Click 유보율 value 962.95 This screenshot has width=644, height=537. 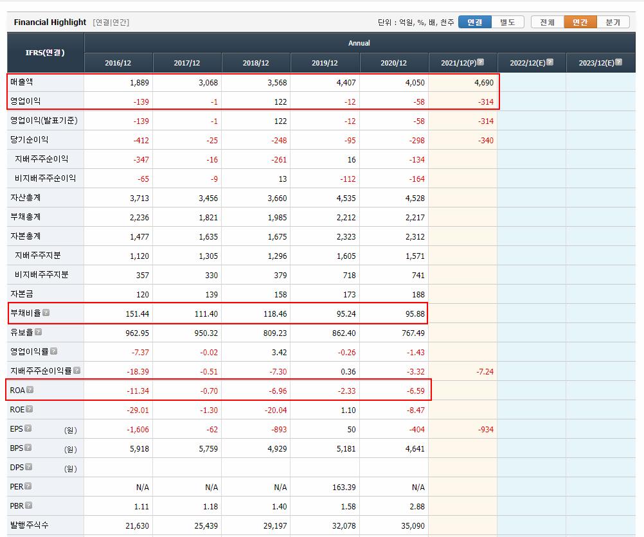coord(137,333)
